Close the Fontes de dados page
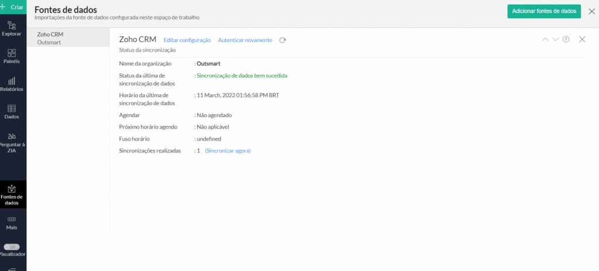599x271 pixels. (x=592, y=12)
